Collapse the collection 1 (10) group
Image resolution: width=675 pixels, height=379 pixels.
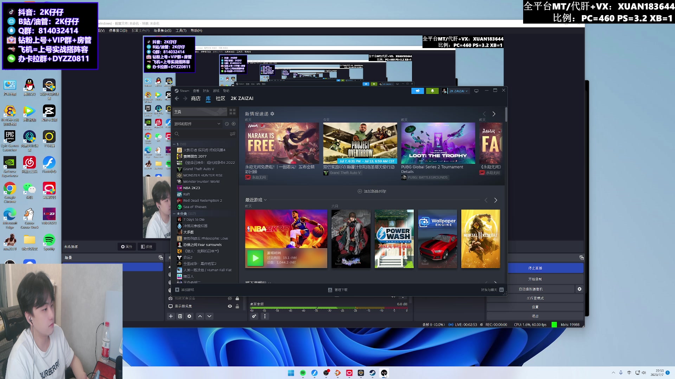pyautogui.click(x=174, y=144)
